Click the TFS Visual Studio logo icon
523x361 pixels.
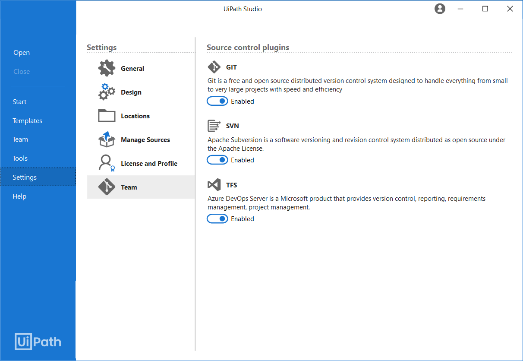click(x=214, y=185)
